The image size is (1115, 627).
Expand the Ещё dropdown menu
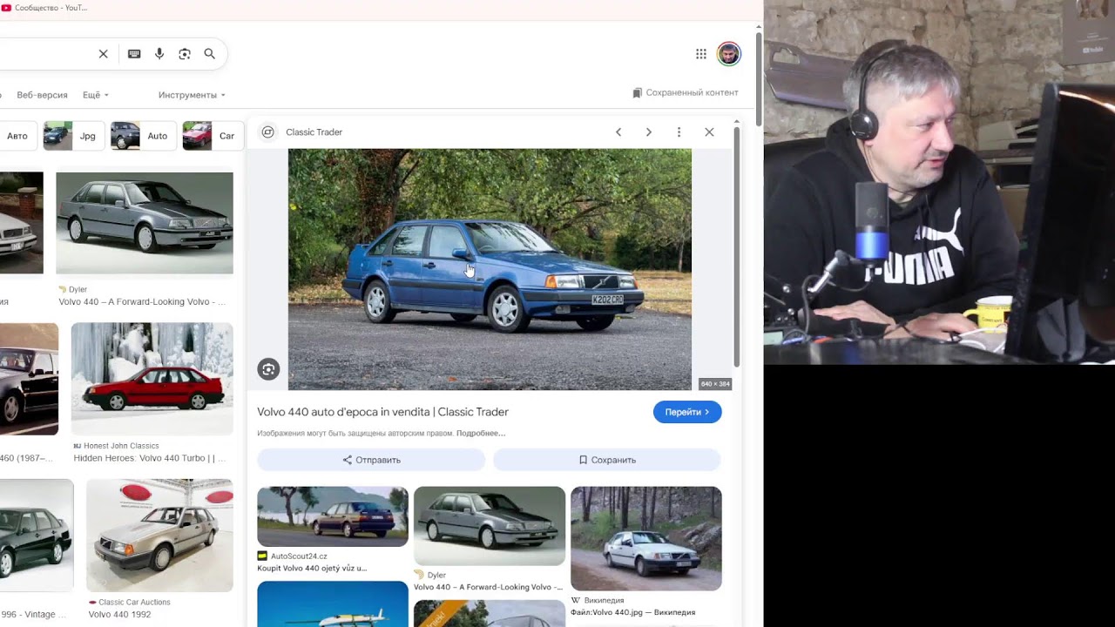pyautogui.click(x=96, y=95)
